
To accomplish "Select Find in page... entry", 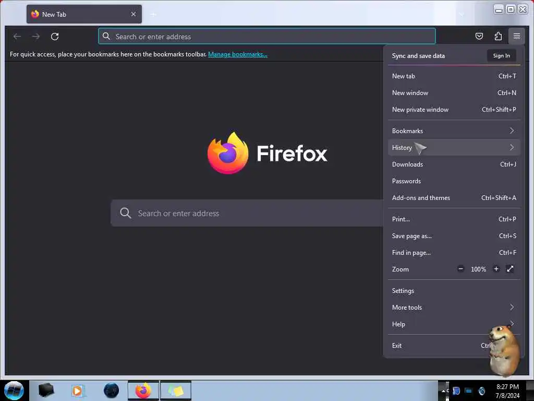I will pos(454,253).
